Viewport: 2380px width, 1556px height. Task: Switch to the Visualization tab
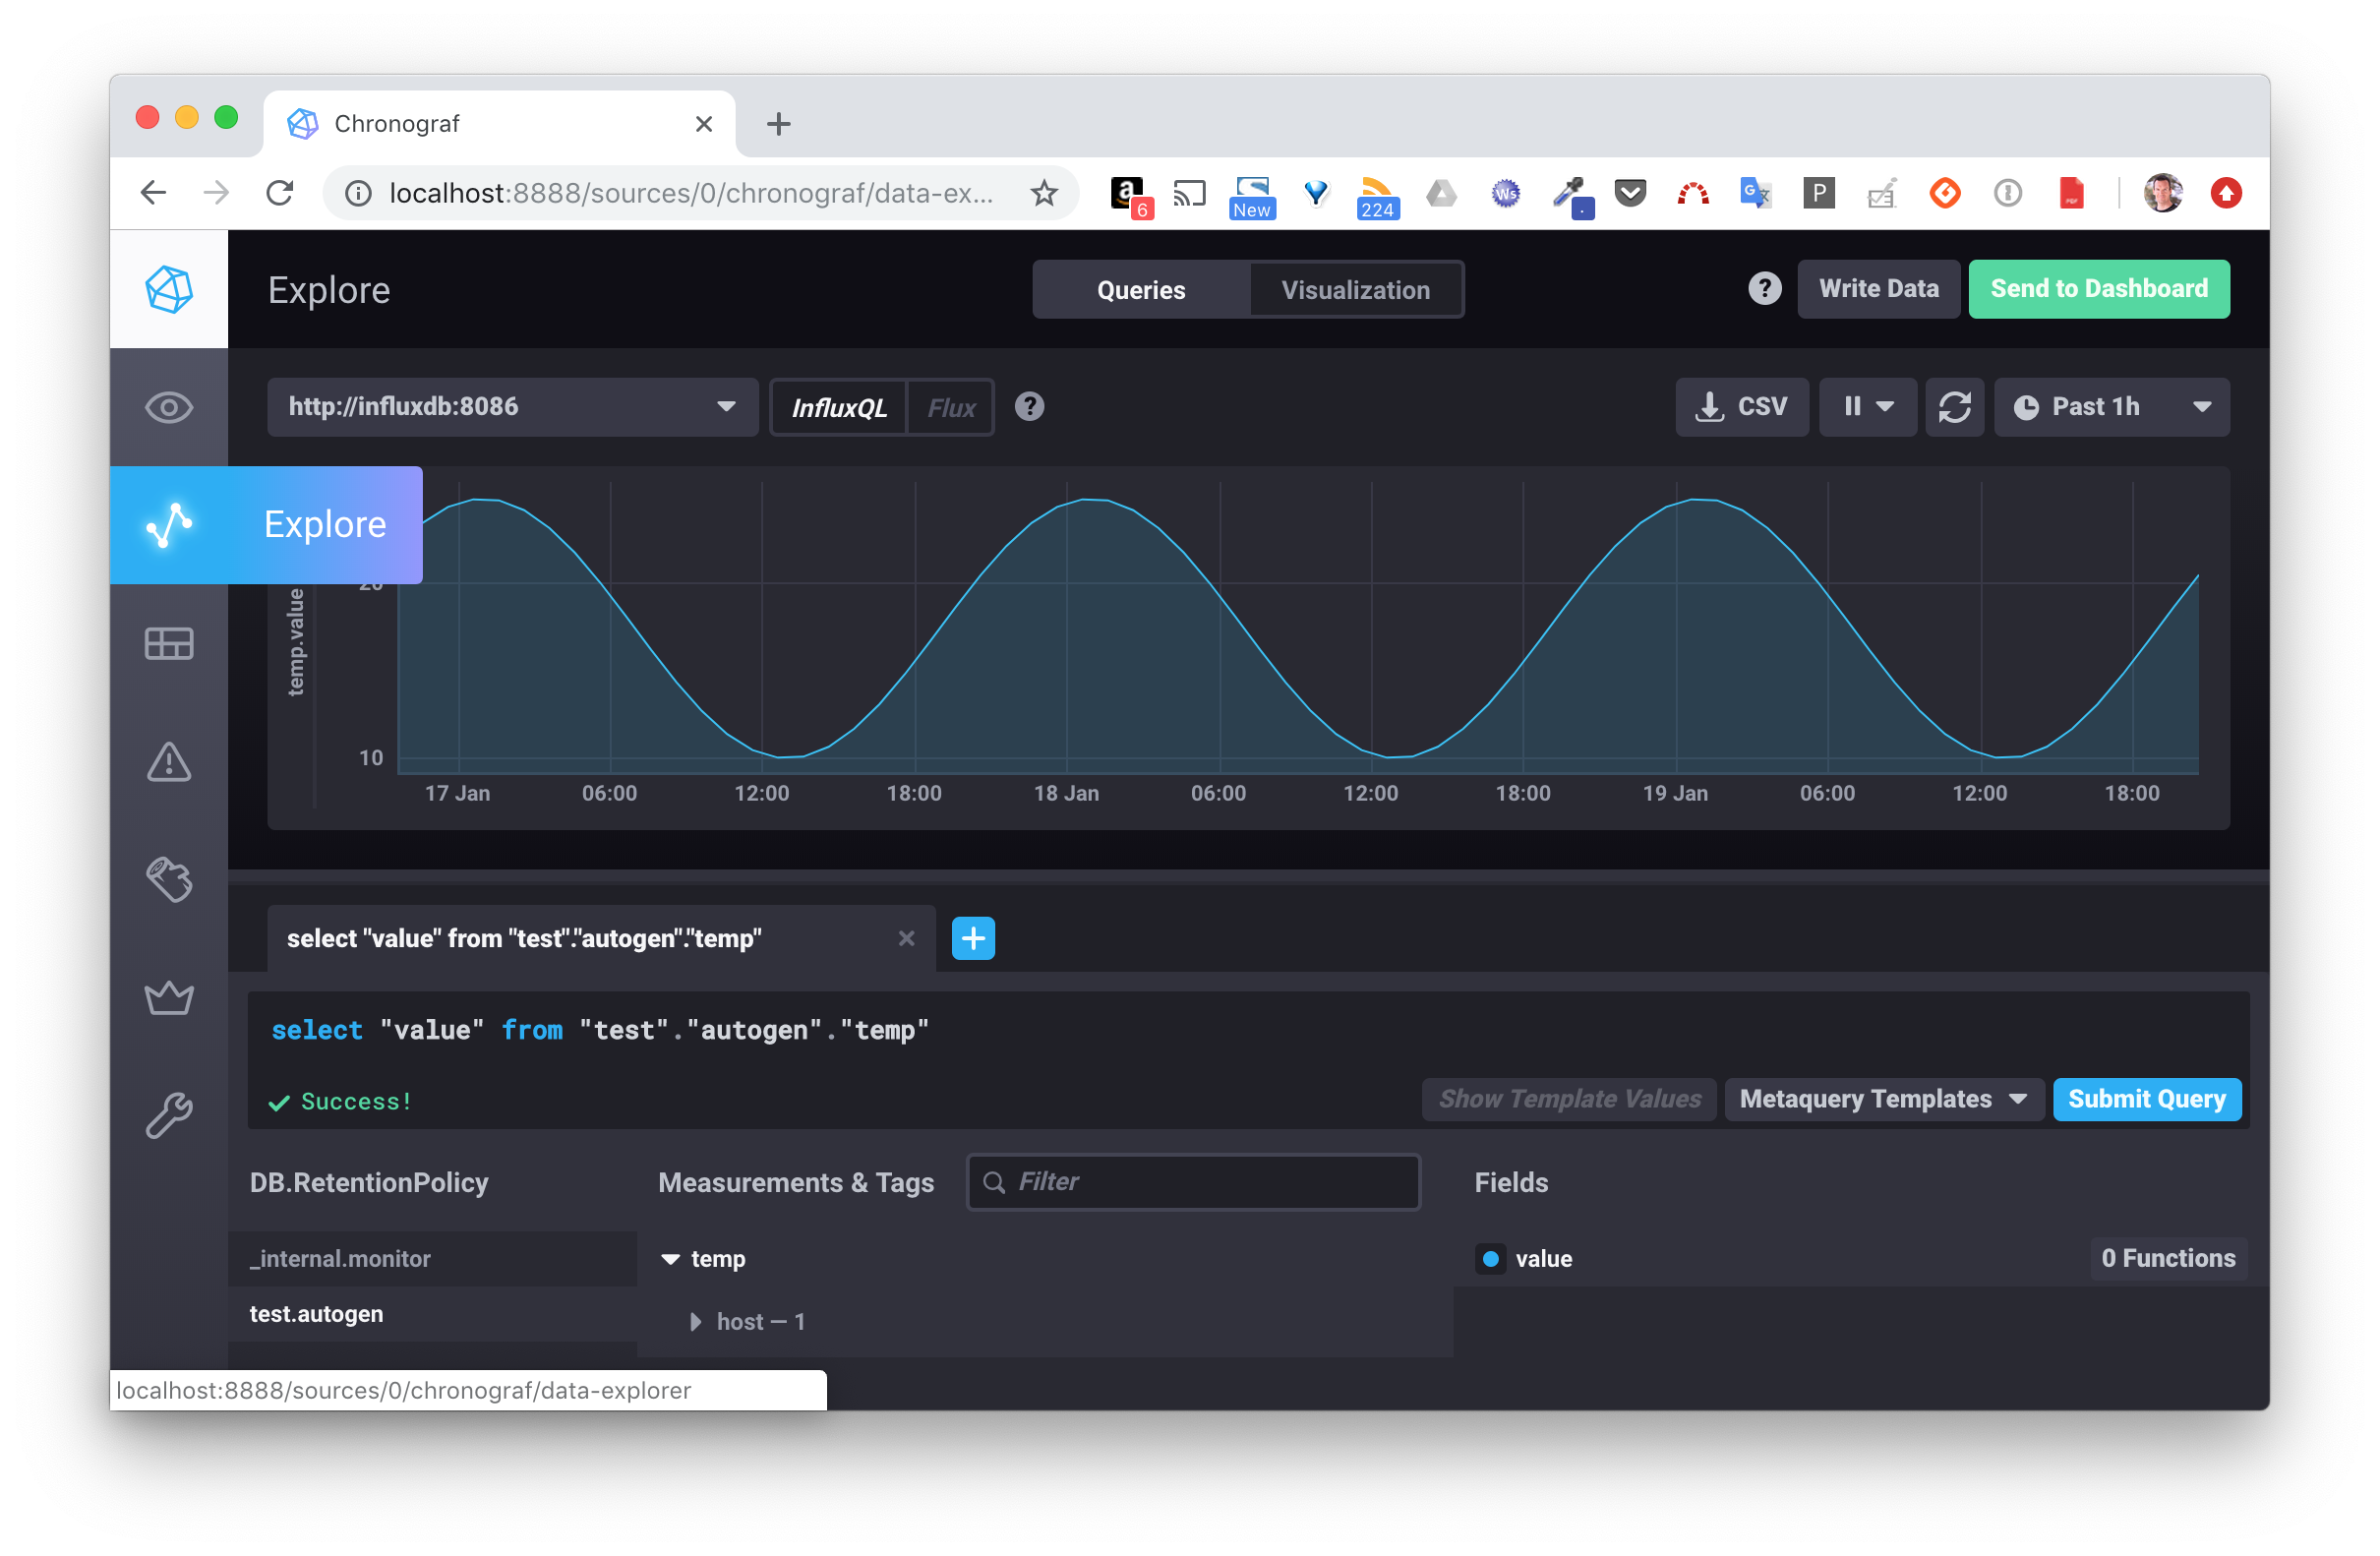pyautogui.click(x=1356, y=290)
